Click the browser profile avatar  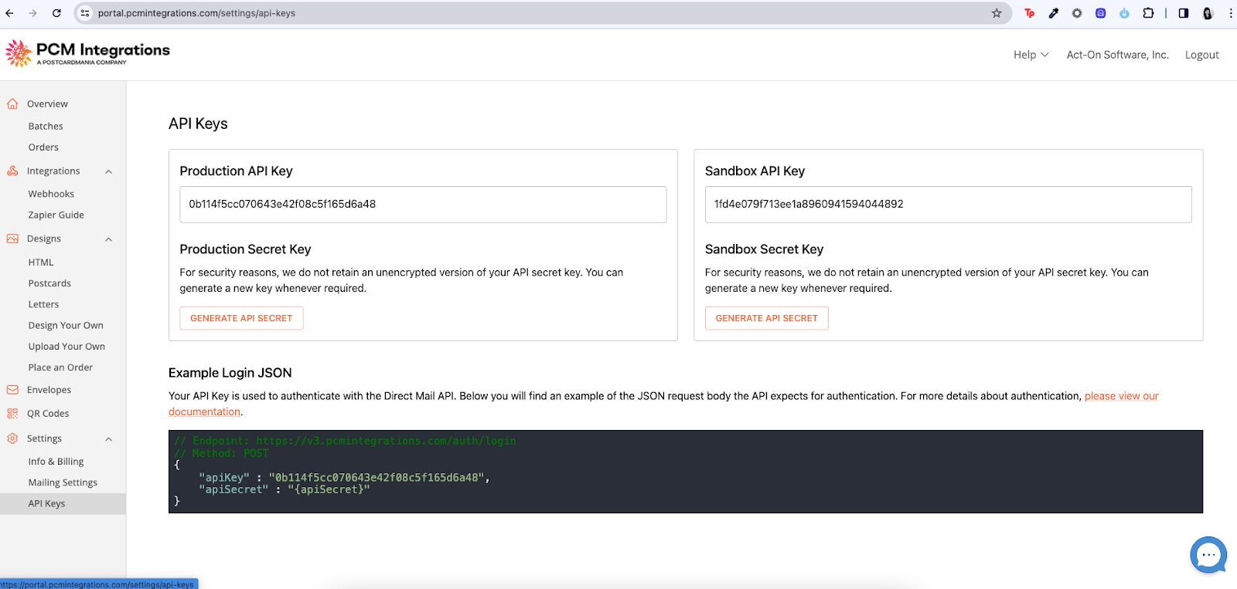(1208, 13)
